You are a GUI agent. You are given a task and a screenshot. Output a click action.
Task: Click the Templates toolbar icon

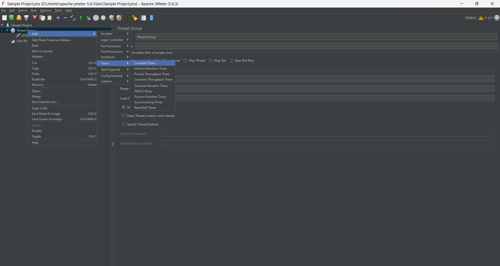tap(11, 18)
